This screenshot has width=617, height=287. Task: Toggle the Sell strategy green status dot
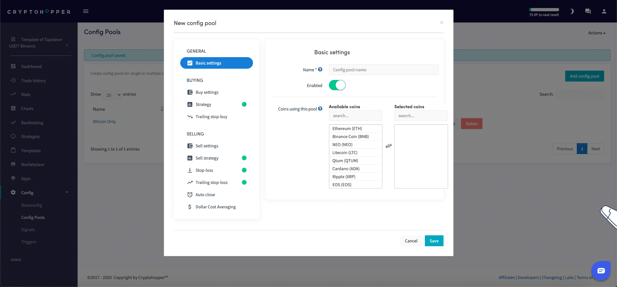click(244, 158)
